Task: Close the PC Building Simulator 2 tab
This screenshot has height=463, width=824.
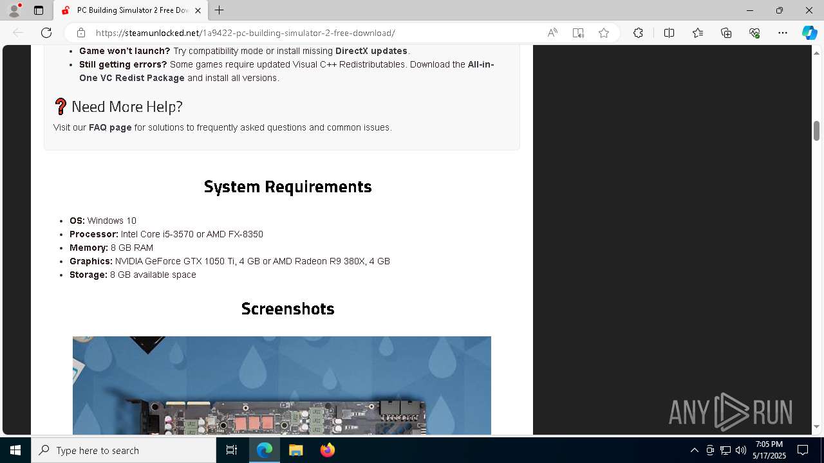Action: coord(198,10)
